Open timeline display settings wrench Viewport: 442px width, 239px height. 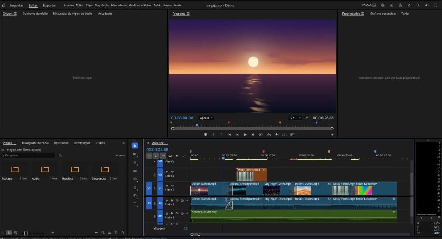184,156
